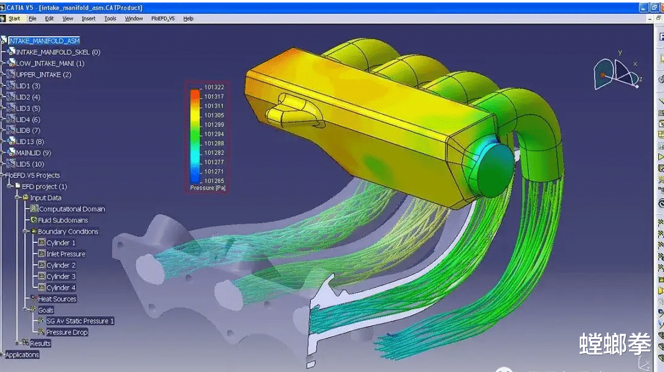Image resolution: width=664 pixels, height=372 pixels.
Task: Click the EFD project folder icon
Action: click(18, 186)
